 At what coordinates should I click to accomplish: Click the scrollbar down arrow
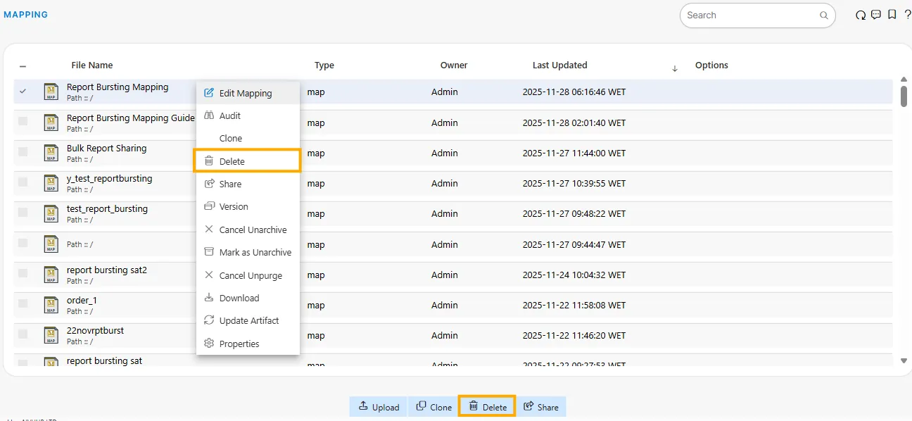point(904,360)
